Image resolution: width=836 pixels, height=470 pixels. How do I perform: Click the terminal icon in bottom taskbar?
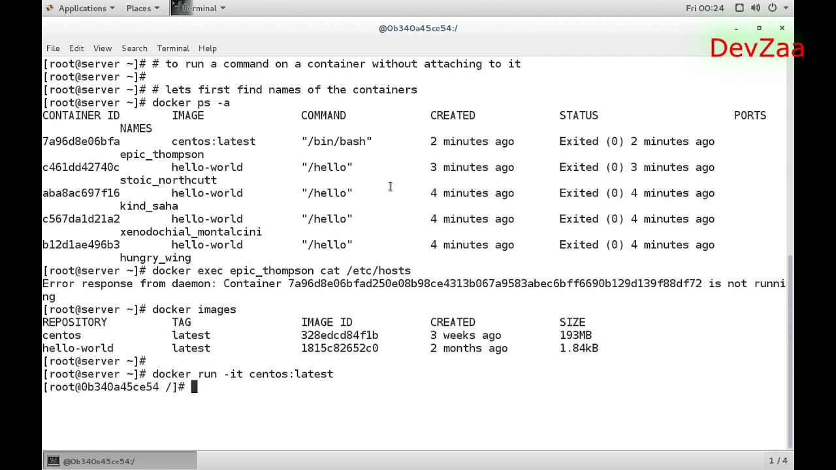(54, 461)
